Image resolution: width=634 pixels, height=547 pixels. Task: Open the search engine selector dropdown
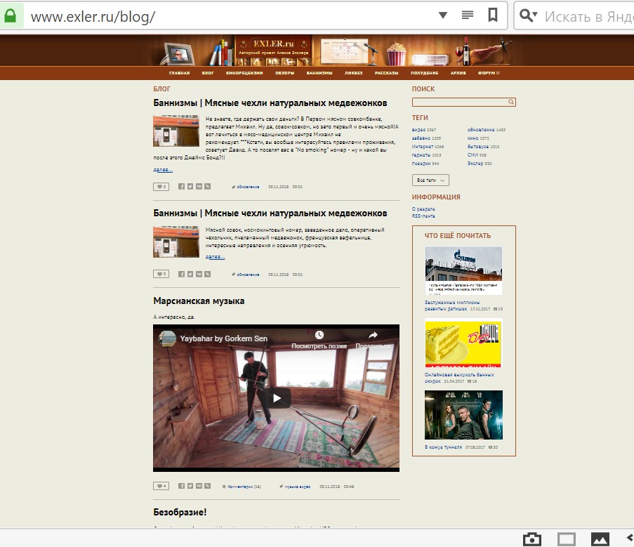pos(529,15)
